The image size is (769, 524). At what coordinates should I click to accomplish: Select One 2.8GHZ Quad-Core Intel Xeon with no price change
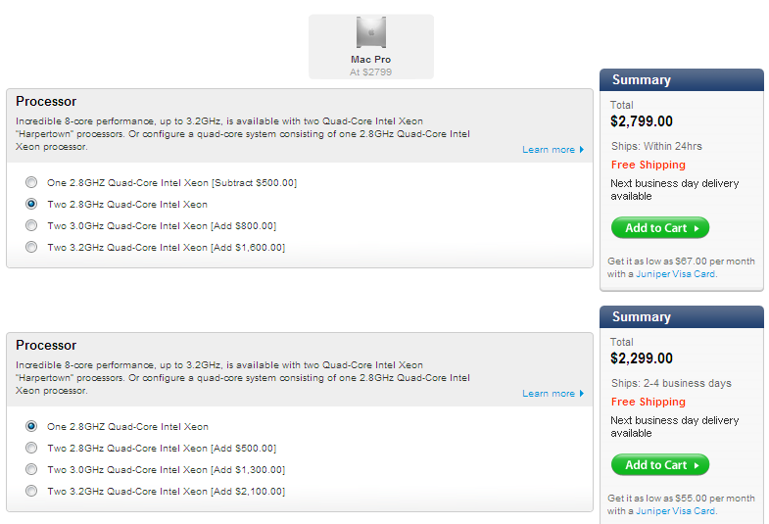pyautogui.click(x=31, y=426)
